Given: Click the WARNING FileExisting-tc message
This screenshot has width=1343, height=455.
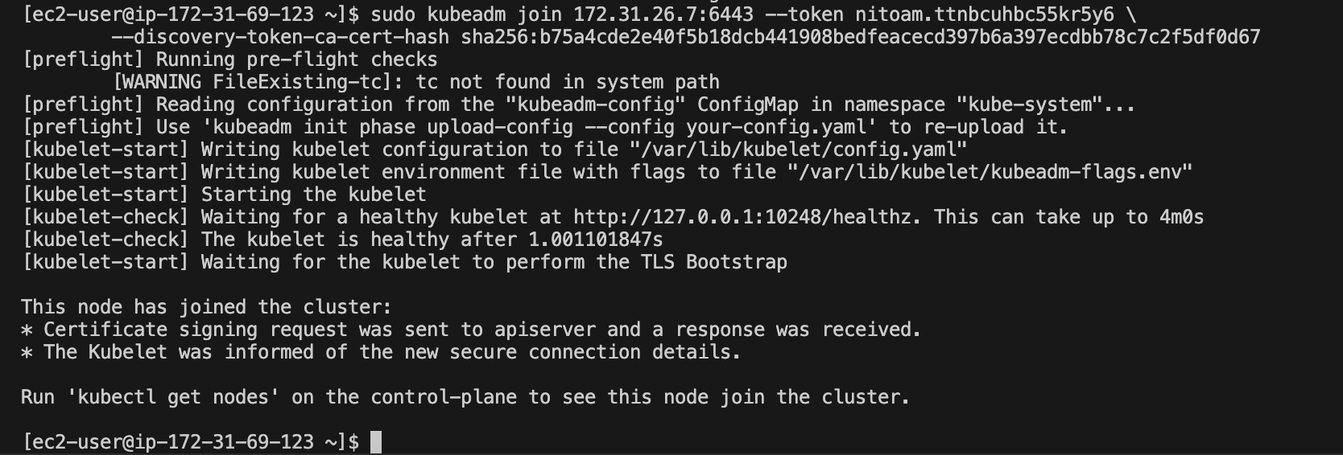Looking at the screenshot, I should tap(416, 82).
